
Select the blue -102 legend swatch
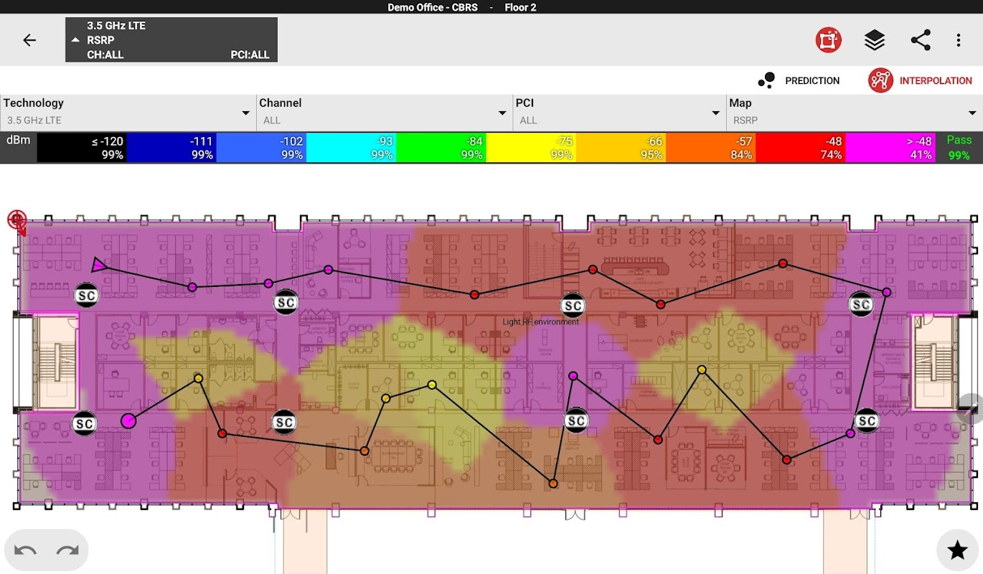261,148
